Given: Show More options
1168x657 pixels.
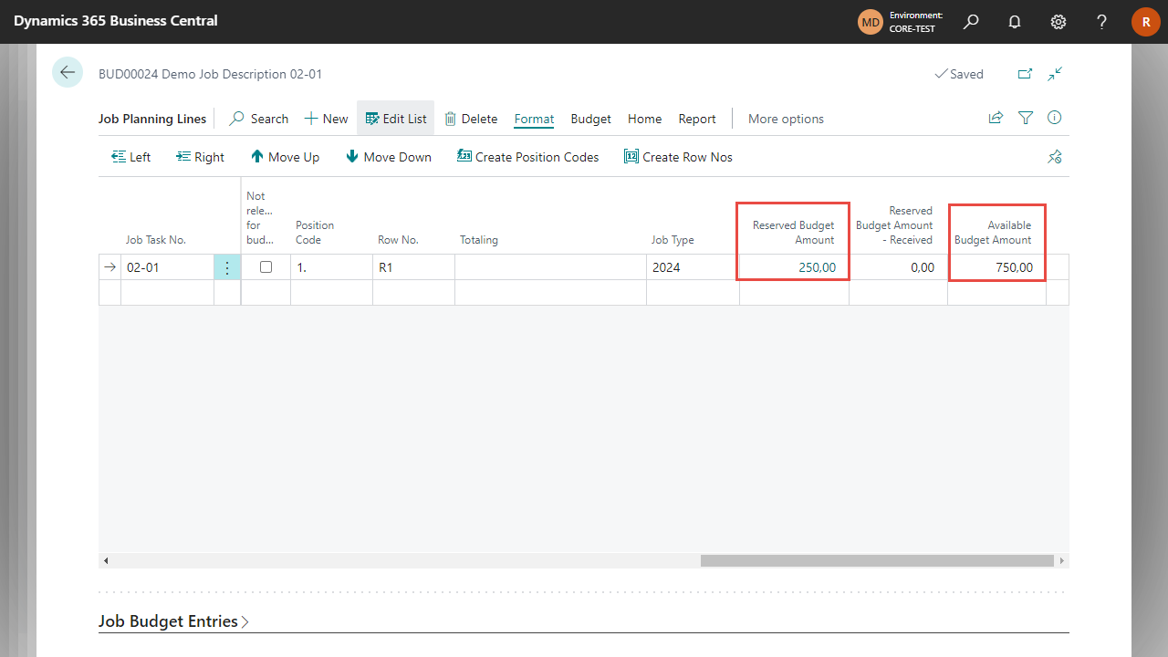Looking at the screenshot, I should click(x=786, y=119).
